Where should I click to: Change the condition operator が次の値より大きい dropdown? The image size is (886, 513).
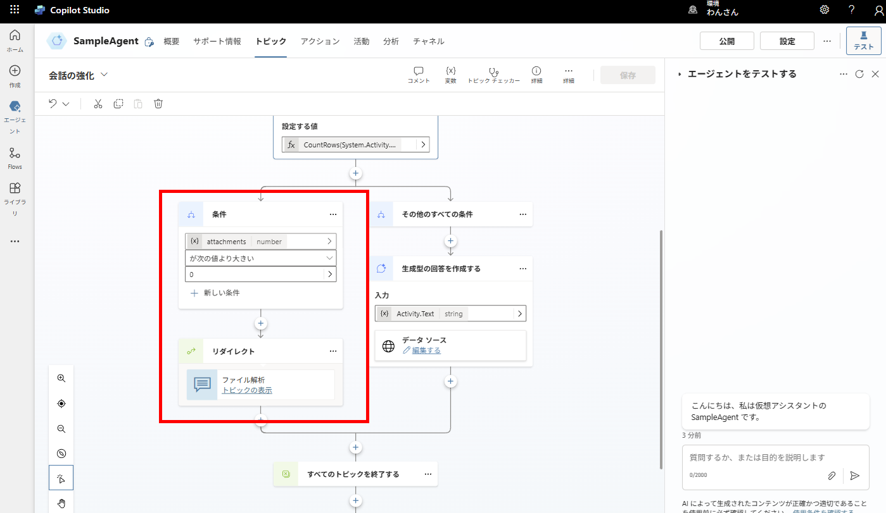point(260,257)
